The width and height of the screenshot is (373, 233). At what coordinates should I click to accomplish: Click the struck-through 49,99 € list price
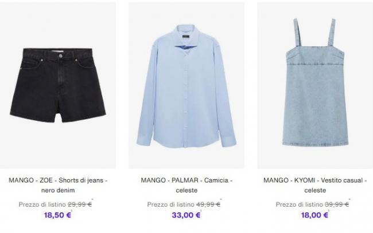[x=208, y=204]
